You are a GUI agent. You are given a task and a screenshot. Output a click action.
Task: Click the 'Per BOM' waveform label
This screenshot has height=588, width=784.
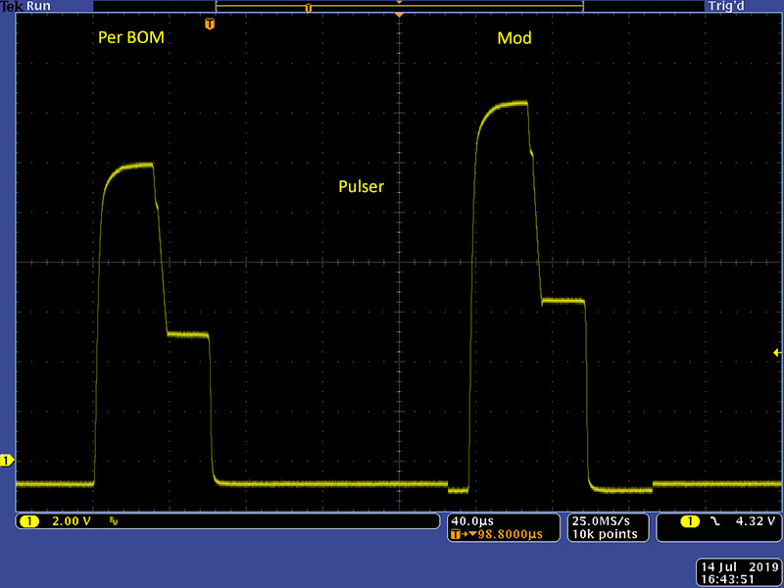[x=130, y=38]
